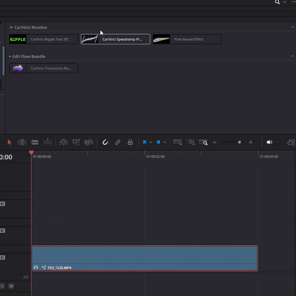
Task: Collapse the CarVinci Resolve effects group
Action: coord(292,27)
